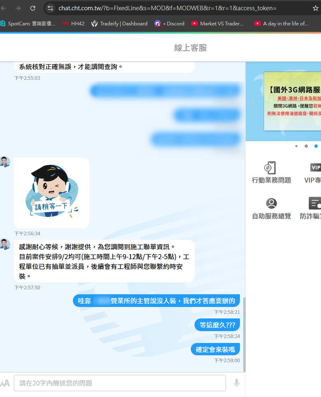Click the browser back arrow
The height and width of the screenshot is (397, 321).
click(x=3, y=8)
